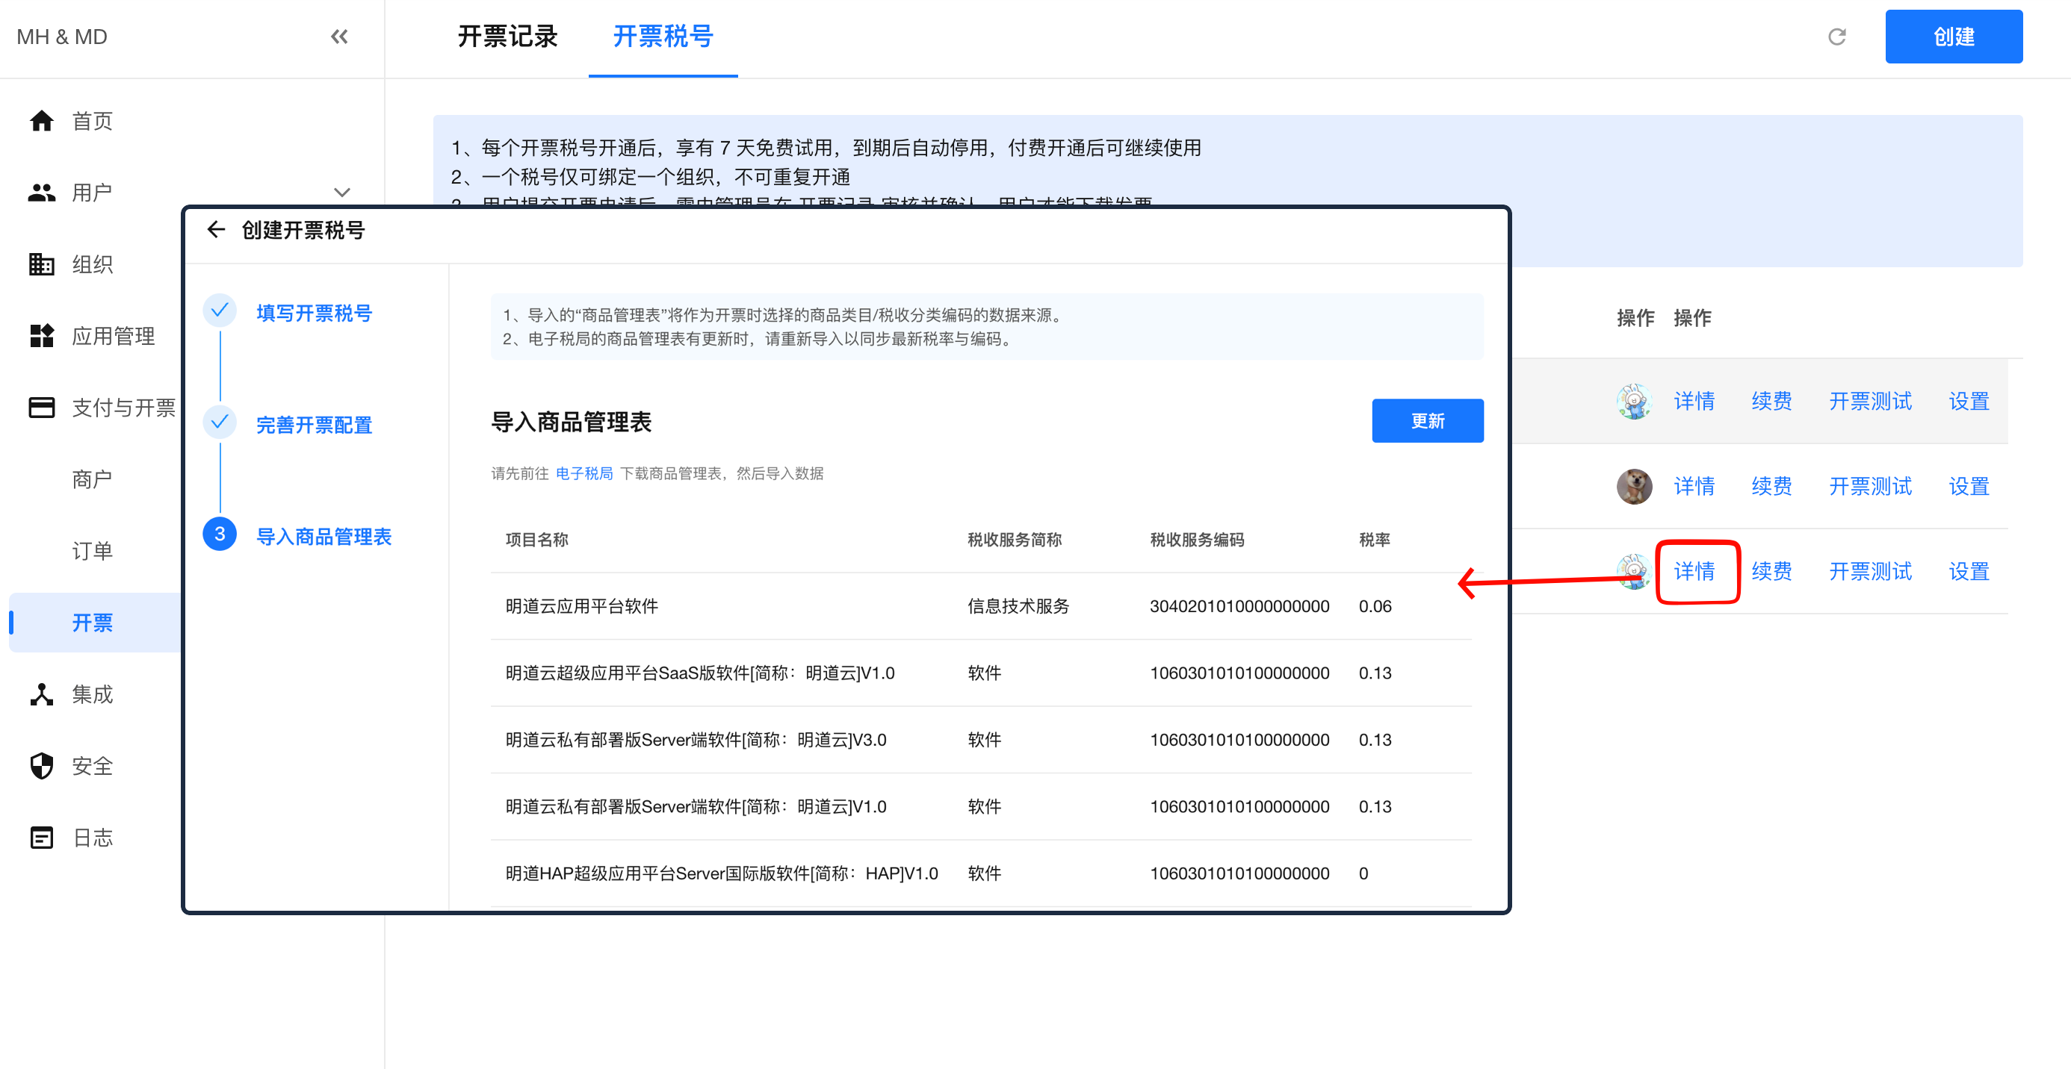Click the Integration nodes icon
2071x1069 pixels.
[x=41, y=695]
